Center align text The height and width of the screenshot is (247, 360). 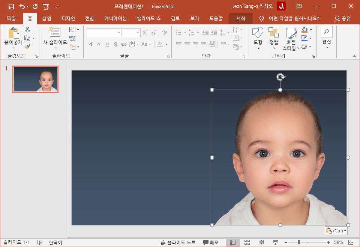pos(187,44)
